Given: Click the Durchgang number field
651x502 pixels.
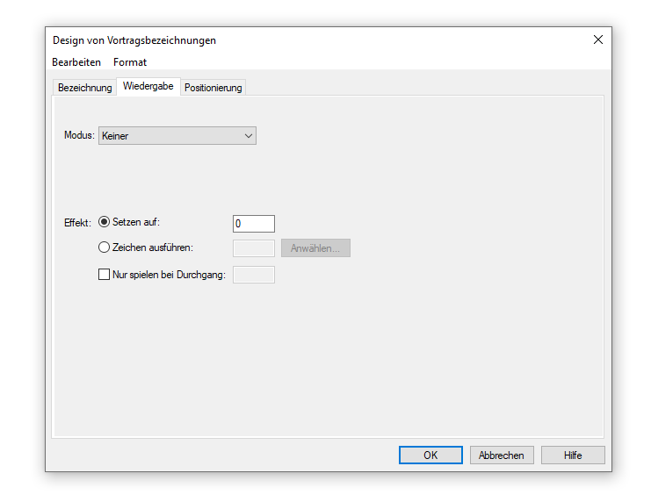Looking at the screenshot, I should [253, 275].
